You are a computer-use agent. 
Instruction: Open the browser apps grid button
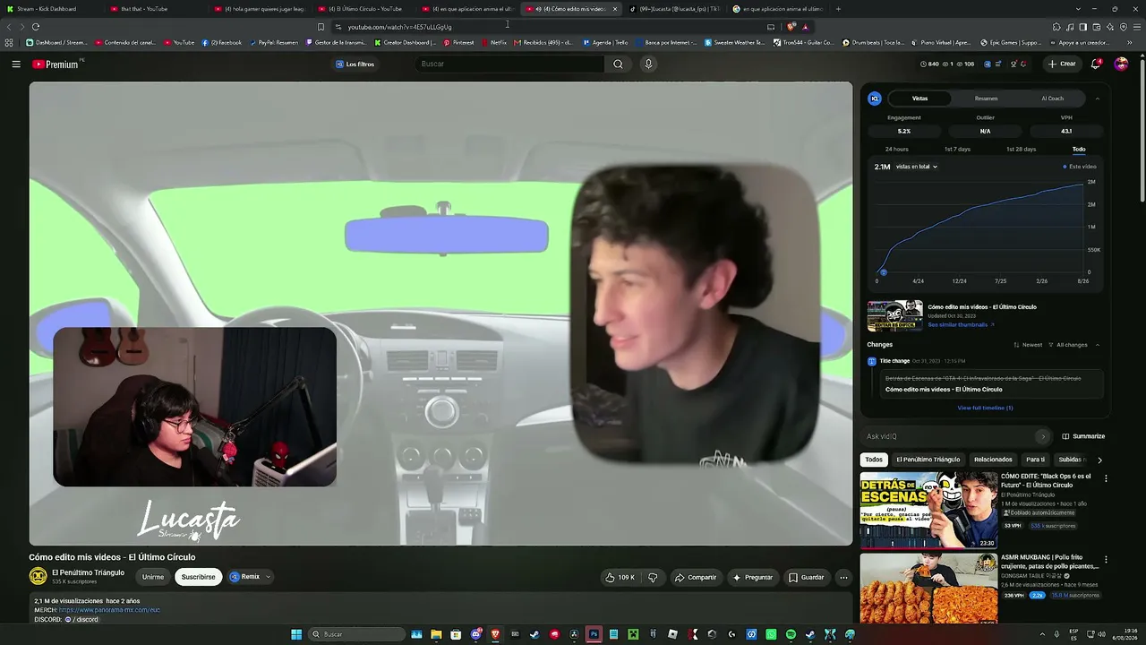coord(9,42)
